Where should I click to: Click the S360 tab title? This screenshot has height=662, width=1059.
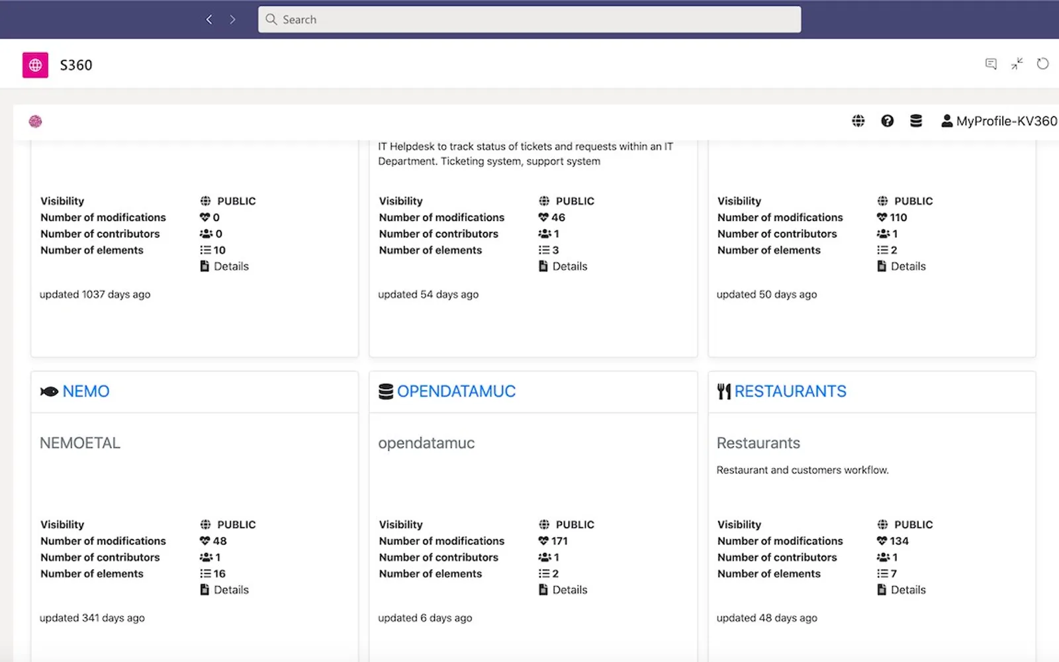point(76,65)
